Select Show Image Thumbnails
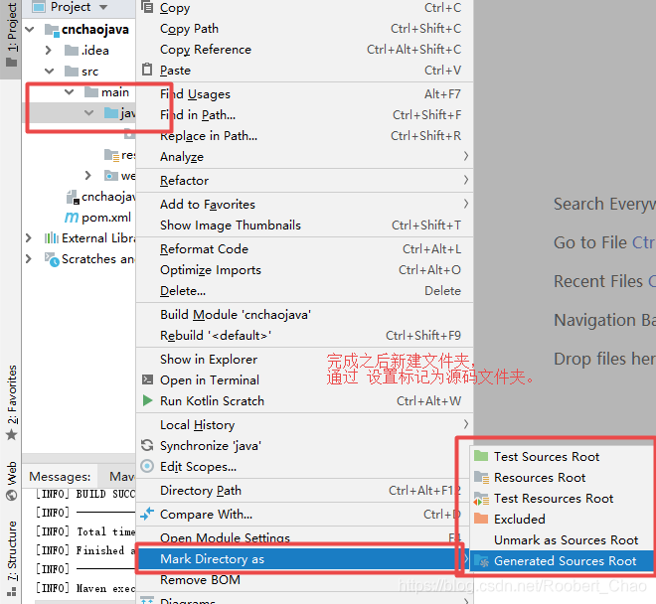 (304, 226)
